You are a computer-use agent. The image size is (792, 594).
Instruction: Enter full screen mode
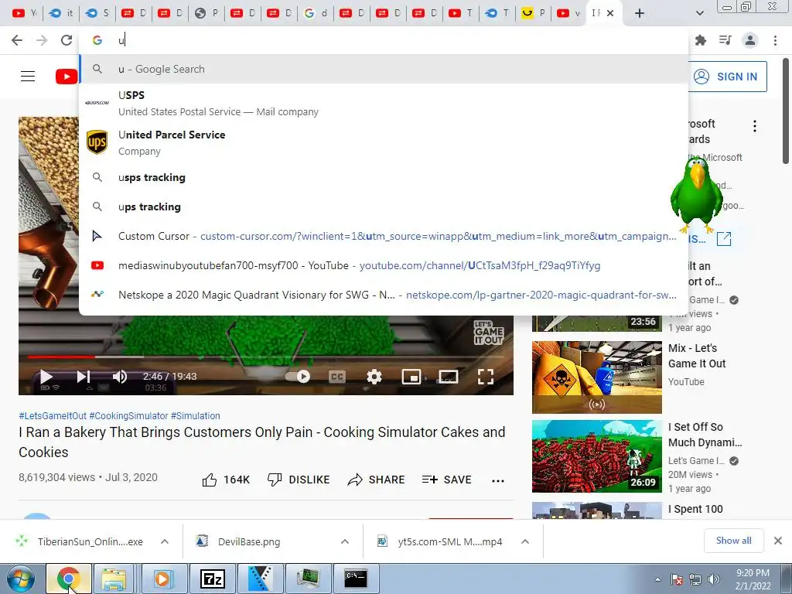click(486, 377)
